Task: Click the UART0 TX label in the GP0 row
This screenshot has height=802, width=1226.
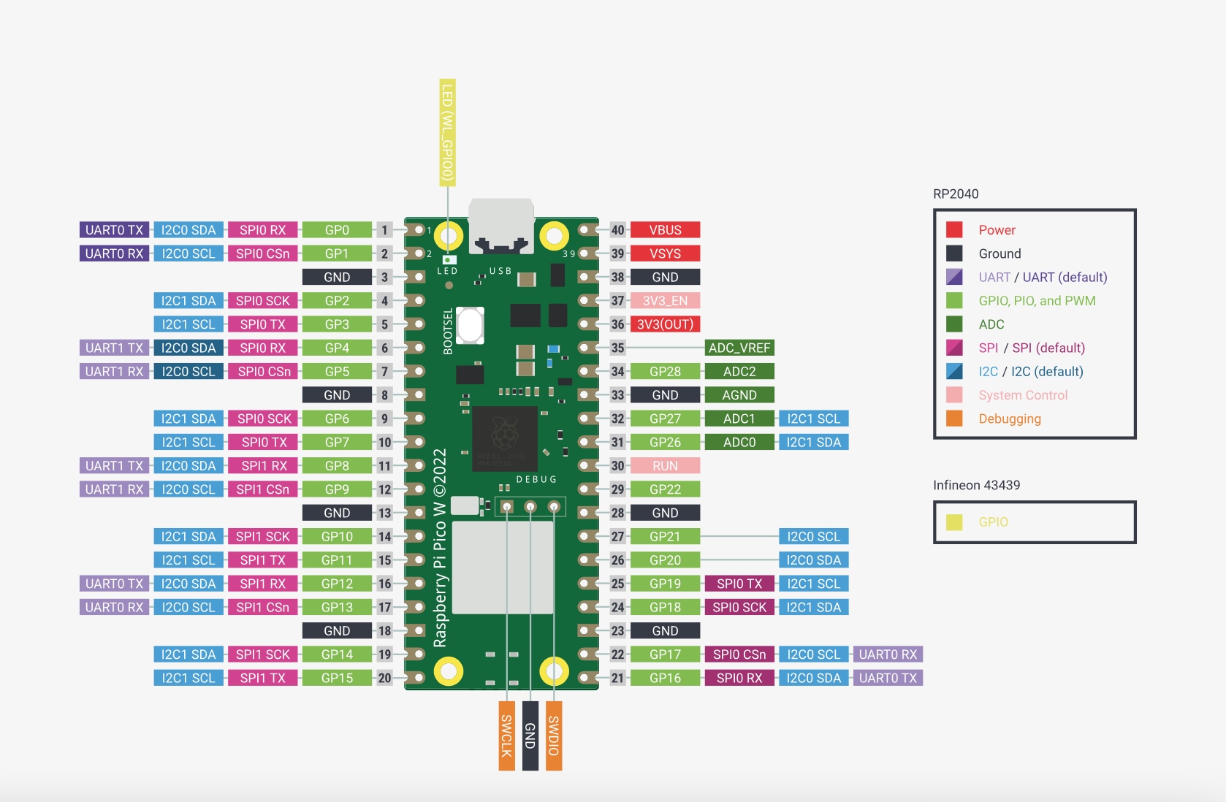Action: coord(115,230)
